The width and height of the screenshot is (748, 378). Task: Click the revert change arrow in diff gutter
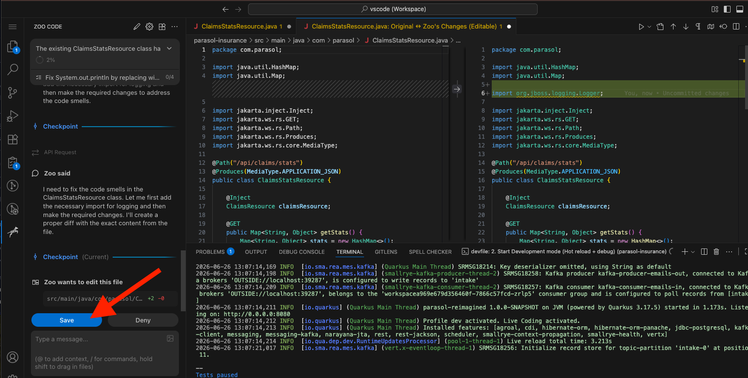(457, 89)
